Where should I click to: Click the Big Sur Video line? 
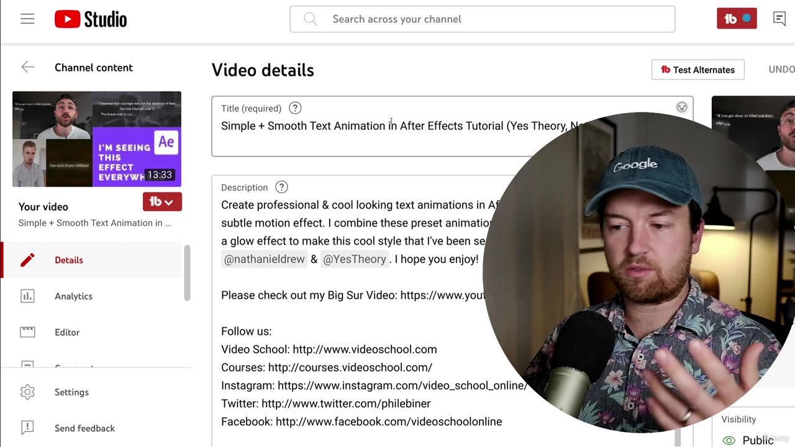pyautogui.click(x=352, y=296)
